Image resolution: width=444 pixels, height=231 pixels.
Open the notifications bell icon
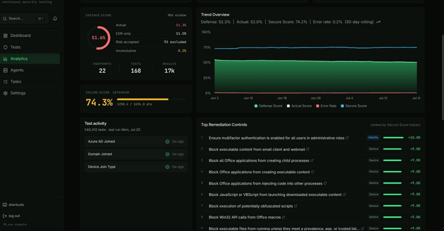pos(55,19)
